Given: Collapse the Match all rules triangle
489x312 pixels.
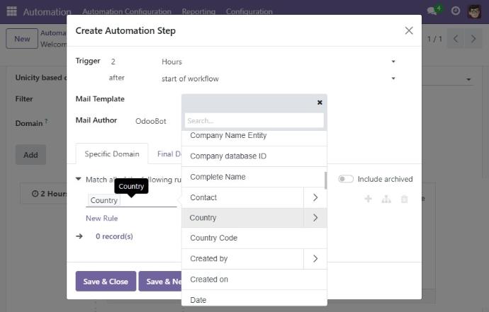Looking at the screenshot, I should click(78, 179).
